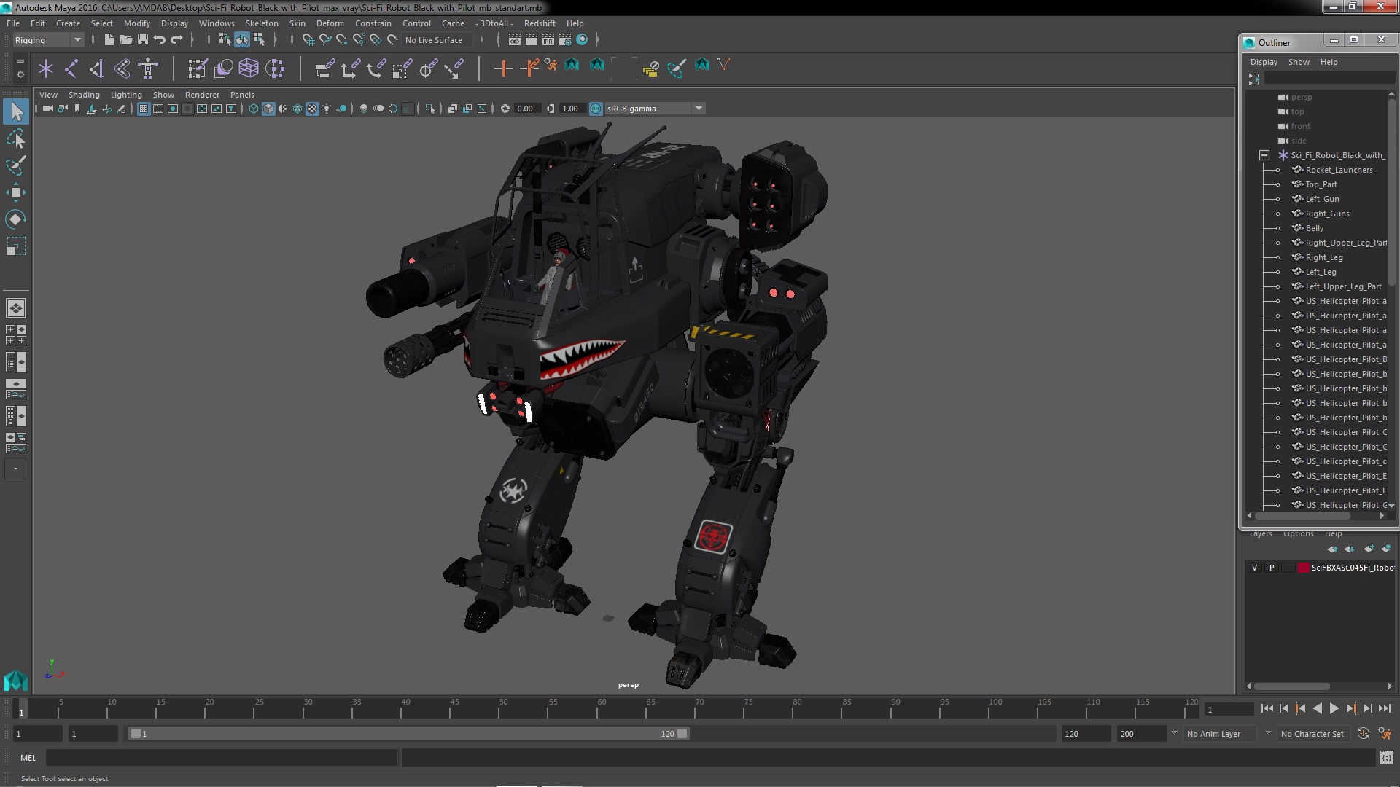
Task: Click the Create IK Handle shelf icon
Action: (96, 68)
